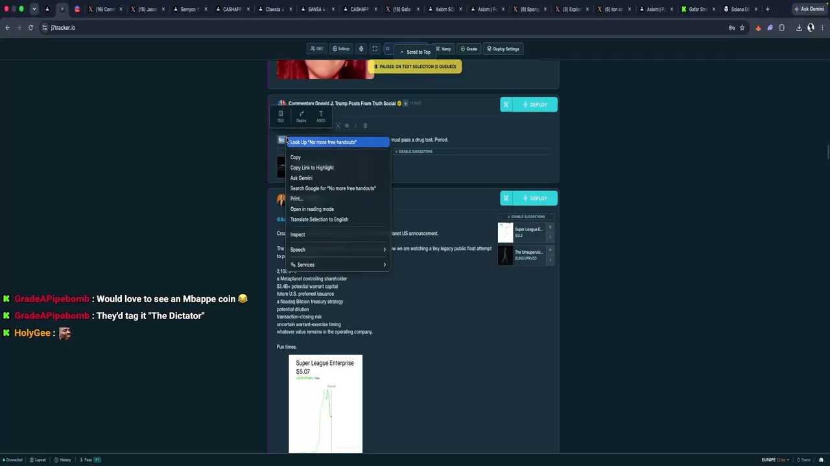Image resolution: width=830 pixels, height=466 pixels.
Task: Open the Layout option in the status bar
Action: (x=38, y=460)
